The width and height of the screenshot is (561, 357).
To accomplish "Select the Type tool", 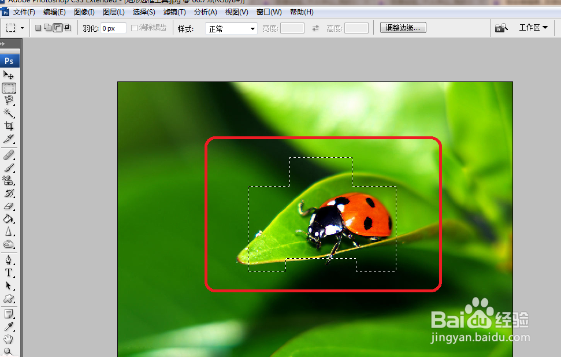I will click(9, 273).
